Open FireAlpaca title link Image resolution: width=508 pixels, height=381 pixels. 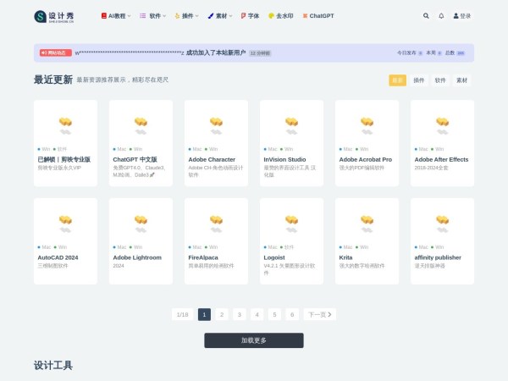pos(203,257)
